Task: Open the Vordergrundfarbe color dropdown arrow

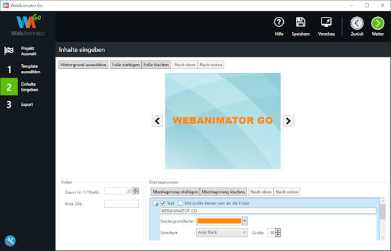Action: [x=245, y=221]
